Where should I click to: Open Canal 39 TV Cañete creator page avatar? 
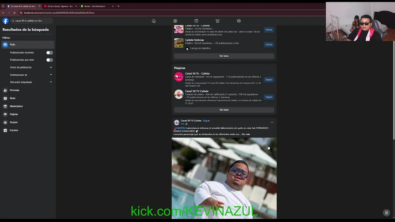(179, 94)
